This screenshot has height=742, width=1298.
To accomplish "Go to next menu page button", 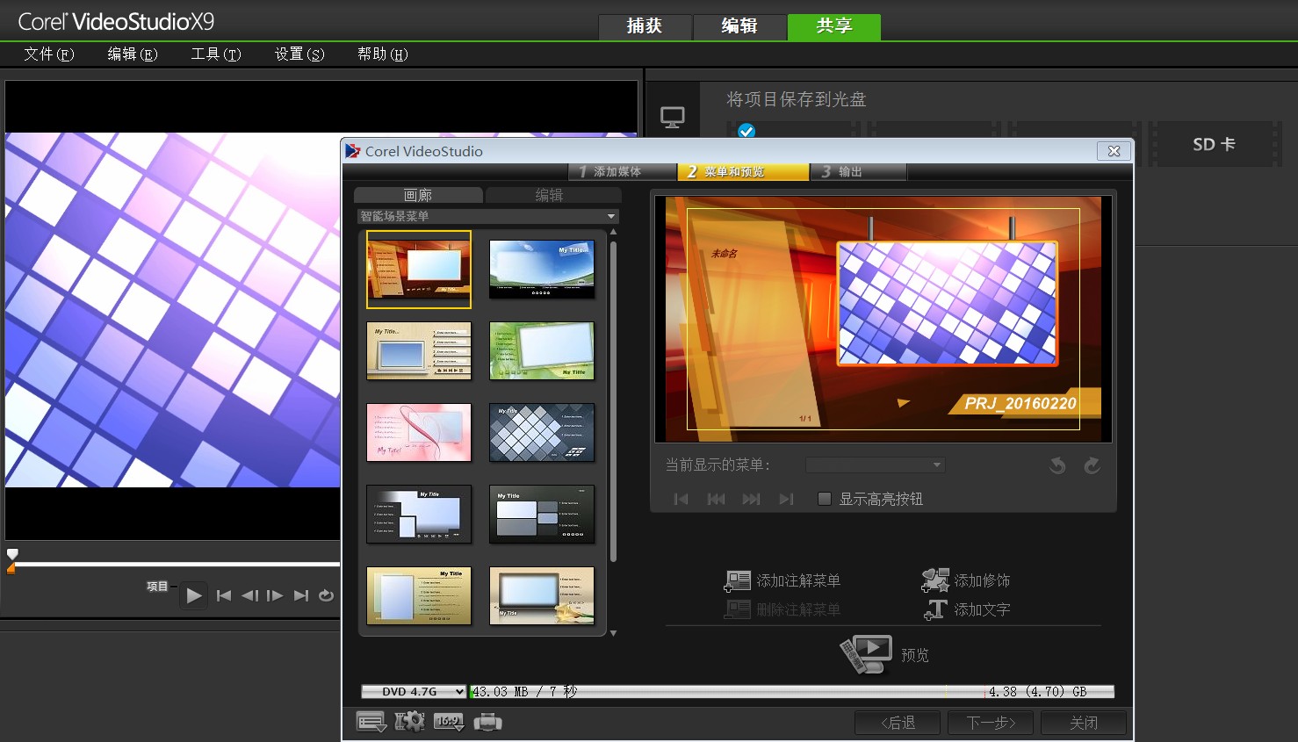I will [x=751, y=499].
